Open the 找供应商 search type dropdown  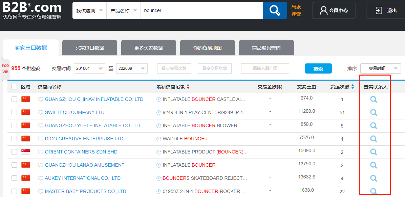[x=89, y=10]
